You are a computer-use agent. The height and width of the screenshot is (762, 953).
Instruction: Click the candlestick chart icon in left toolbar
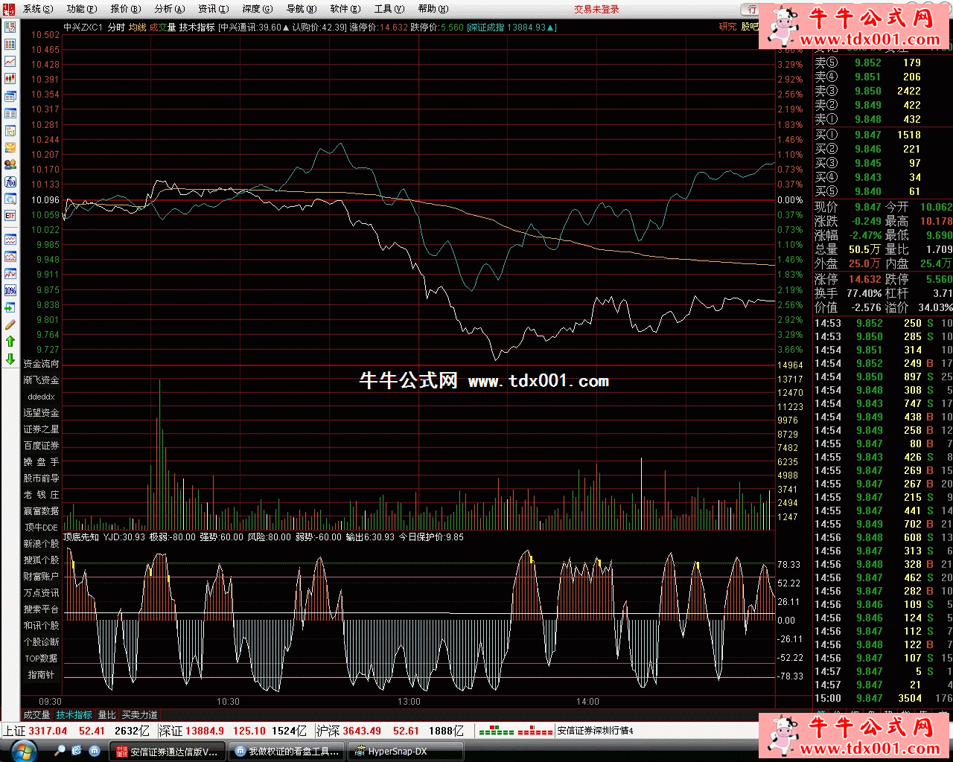10,78
